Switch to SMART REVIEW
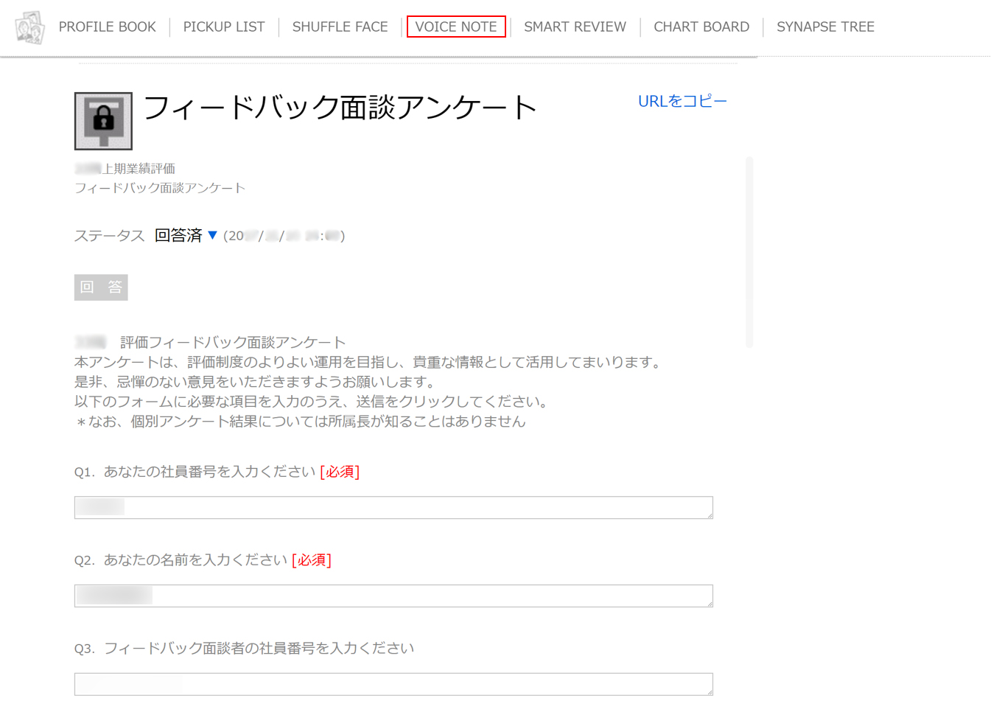The image size is (991, 726). click(575, 27)
